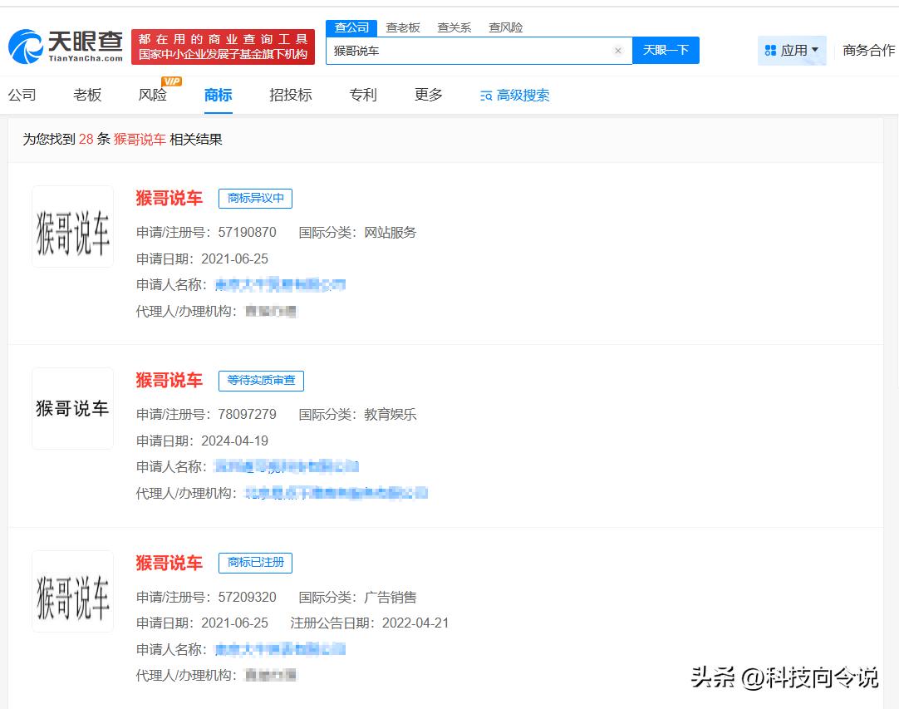Viewport: 899px width, 709px height.
Task: Open the 专利 tab
Action: (x=363, y=95)
